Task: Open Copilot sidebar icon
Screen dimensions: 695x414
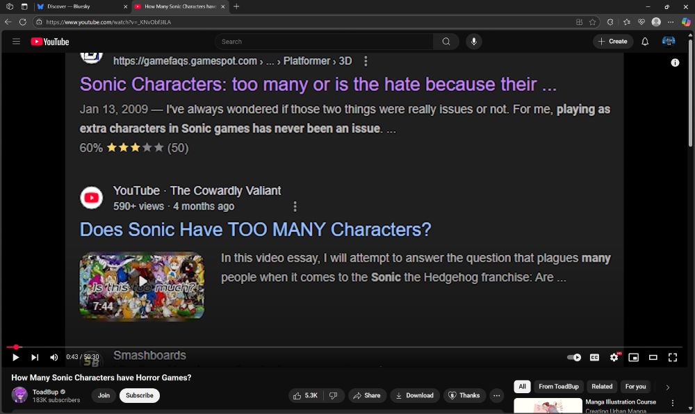Action: point(686,22)
